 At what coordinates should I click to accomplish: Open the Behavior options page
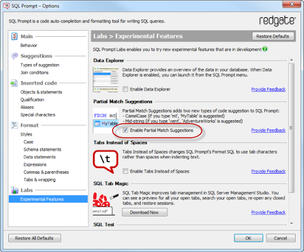28,46
